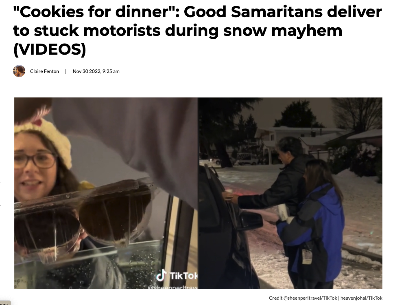This screenshot has width=393, height=305.
Task: Open the left TikTok video image
Action: (x=106, y=193)
